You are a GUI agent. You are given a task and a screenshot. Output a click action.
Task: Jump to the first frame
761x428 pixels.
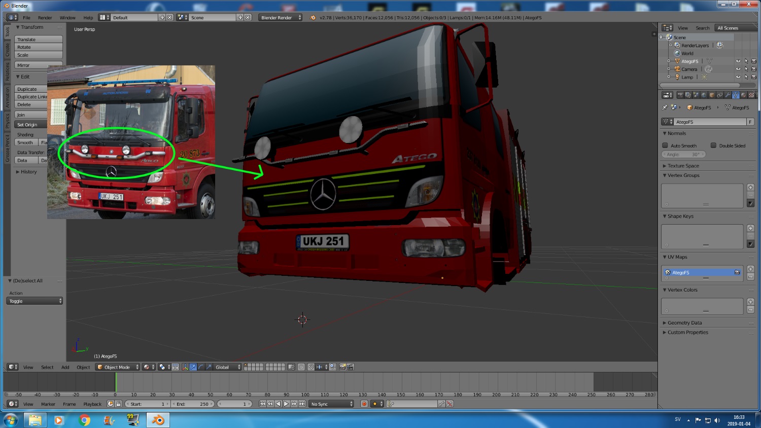click(x=262, y=404)
